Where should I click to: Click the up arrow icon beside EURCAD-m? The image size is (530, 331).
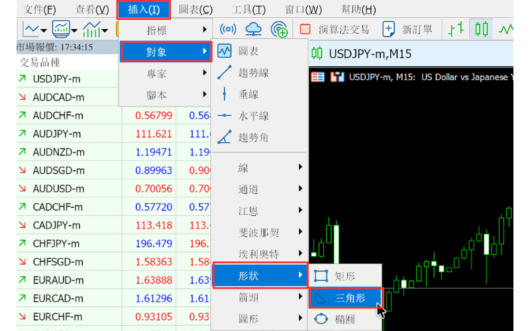click(x=23, y=298)
